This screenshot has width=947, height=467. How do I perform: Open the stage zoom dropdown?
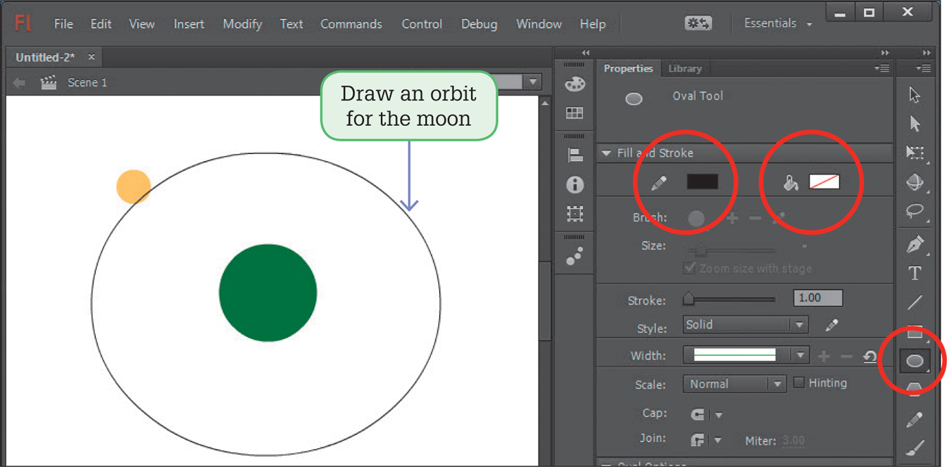point(533,82)
